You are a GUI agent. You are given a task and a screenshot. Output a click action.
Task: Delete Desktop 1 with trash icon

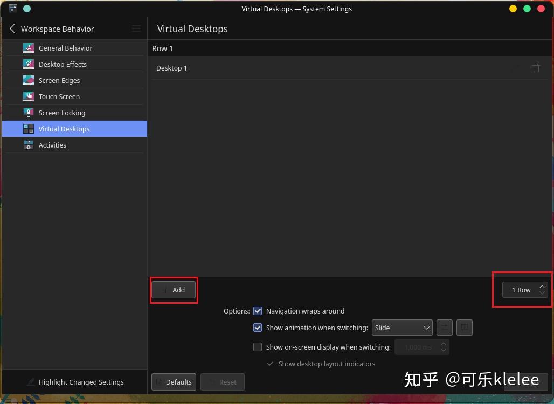[536, 68]
